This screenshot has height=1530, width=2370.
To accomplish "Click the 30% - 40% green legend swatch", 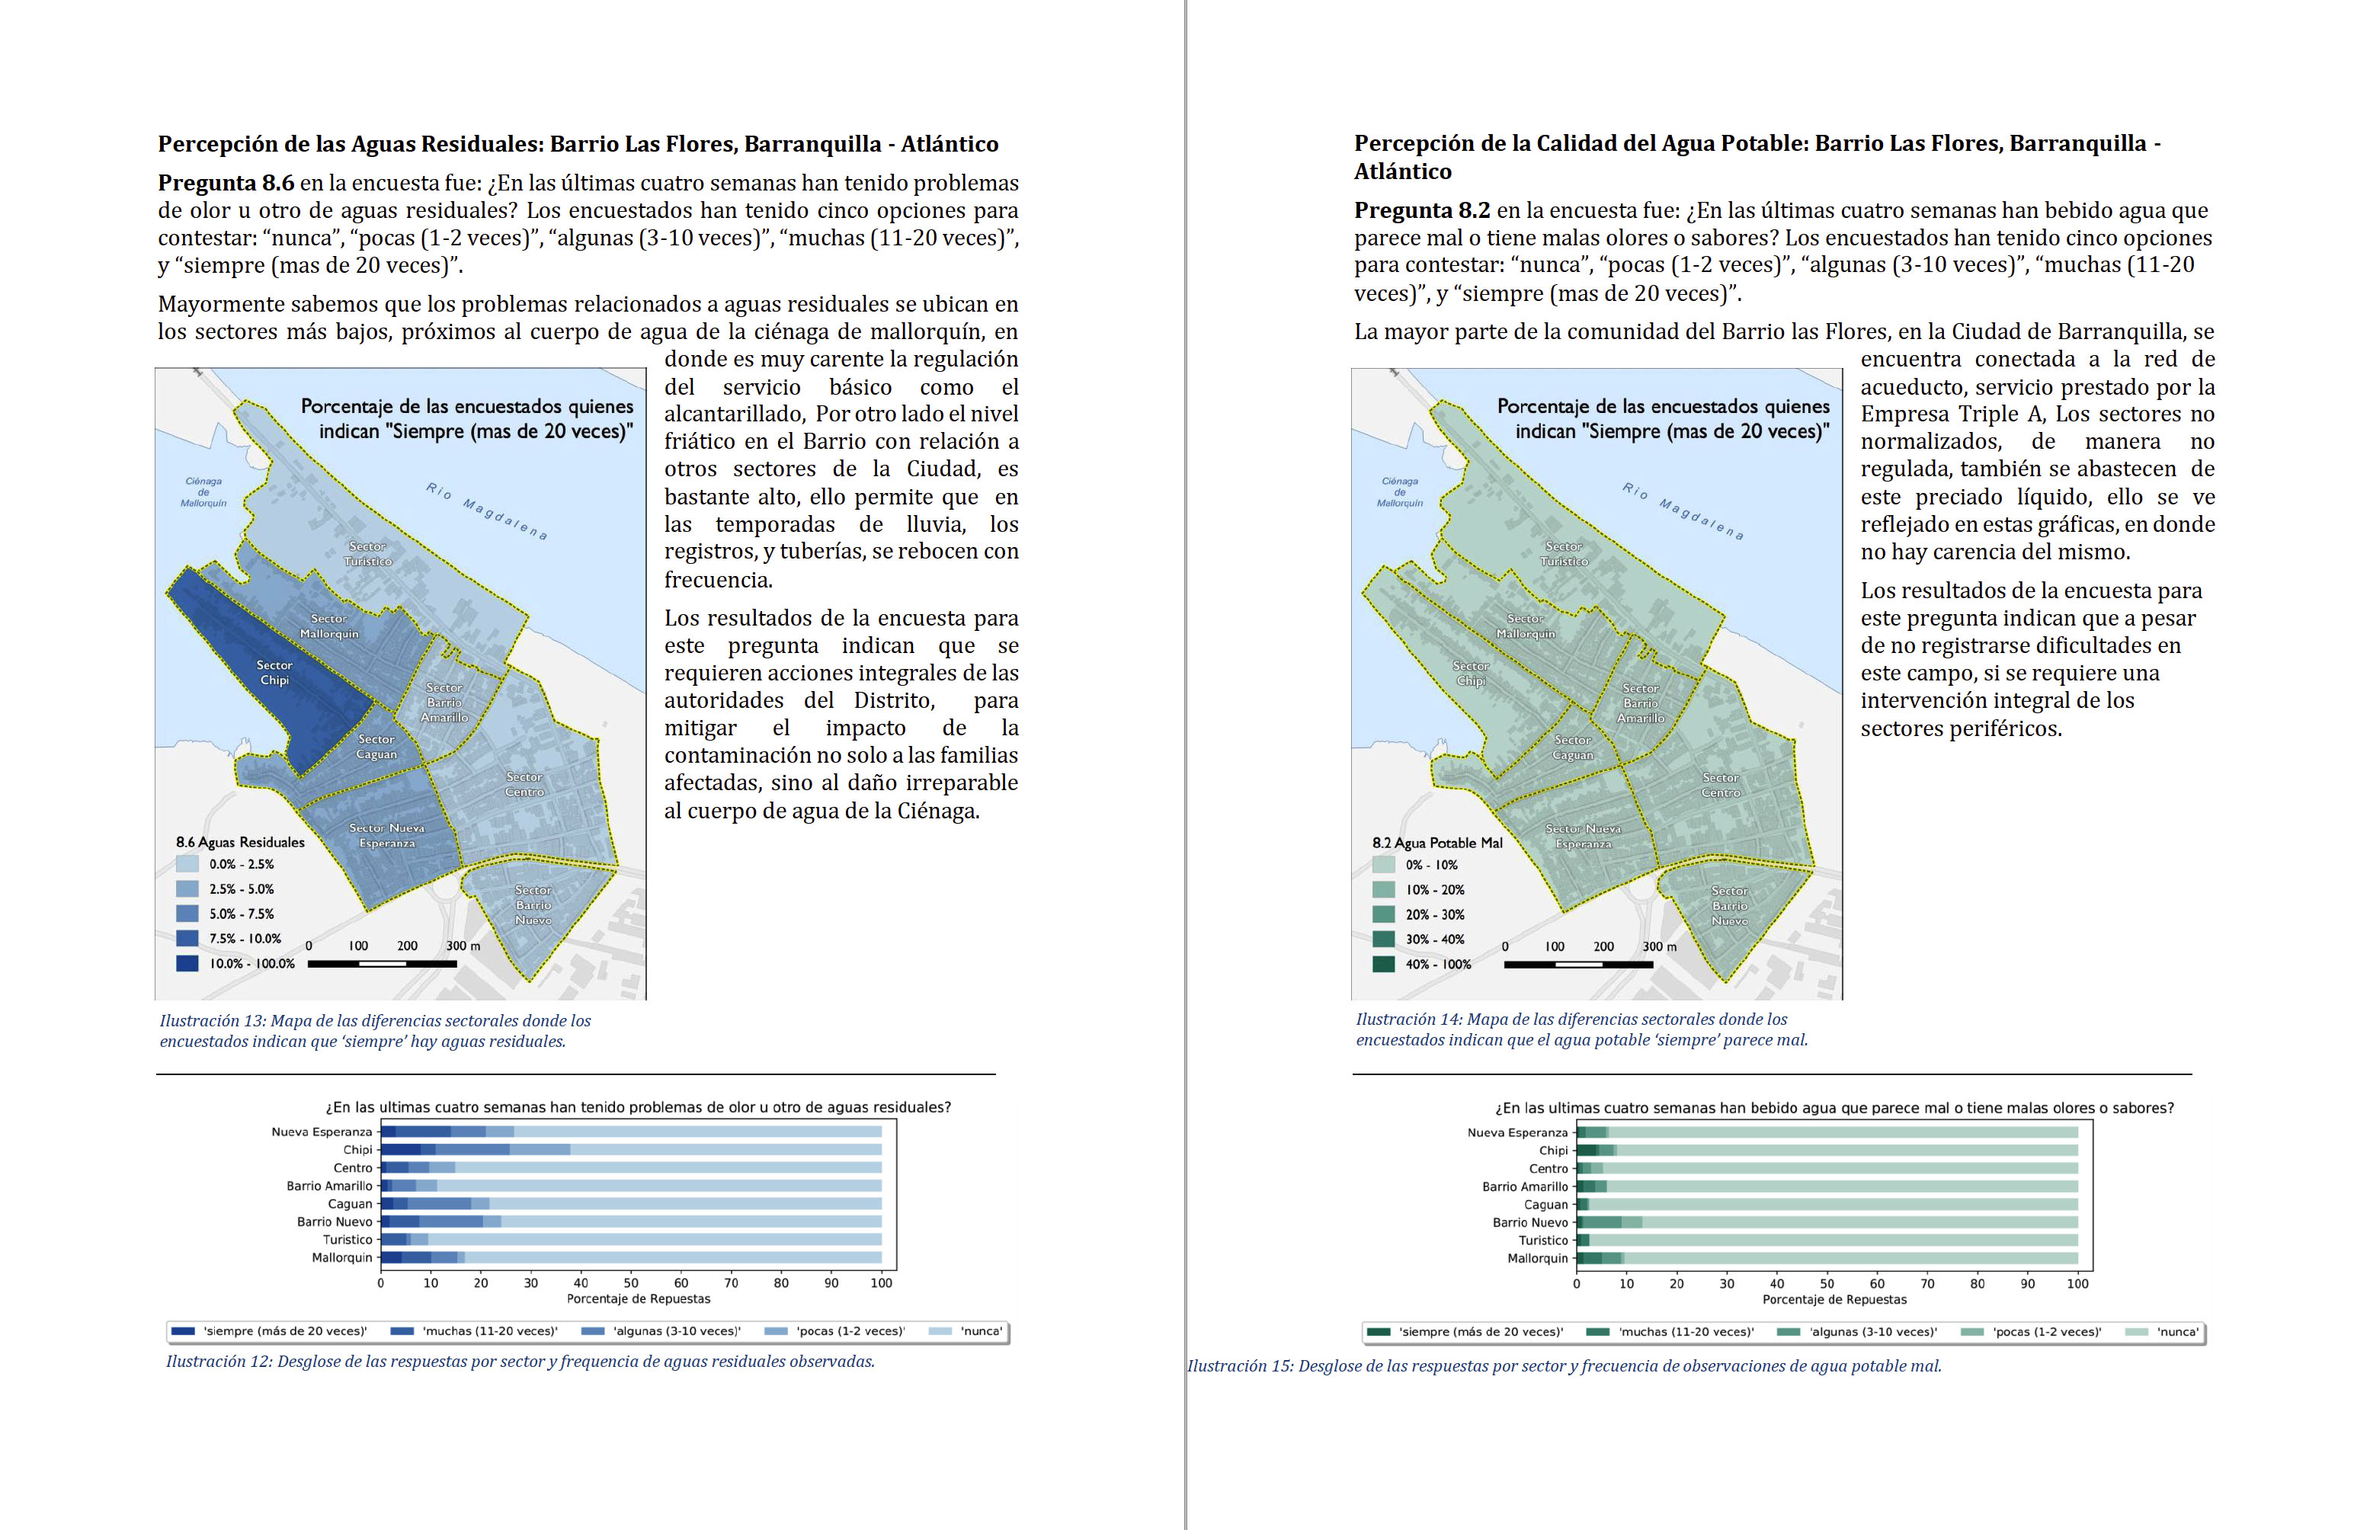I will (x=1383, y=939).
